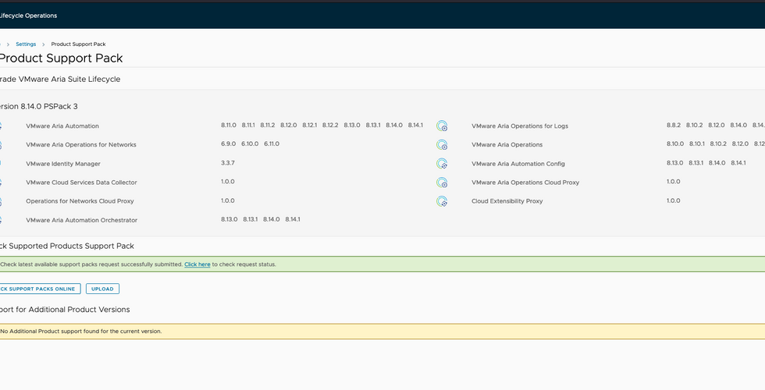Select 'VMware Aria Operations Cloud Proxy' label

tap(525, 183)
